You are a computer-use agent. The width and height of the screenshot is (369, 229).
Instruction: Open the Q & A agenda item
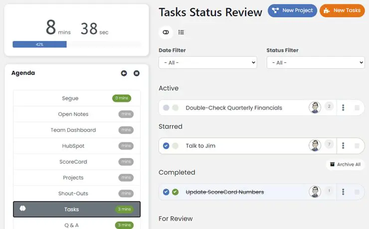(77, 224)
